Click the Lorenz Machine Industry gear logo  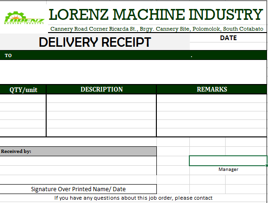[x=24, y=18]
